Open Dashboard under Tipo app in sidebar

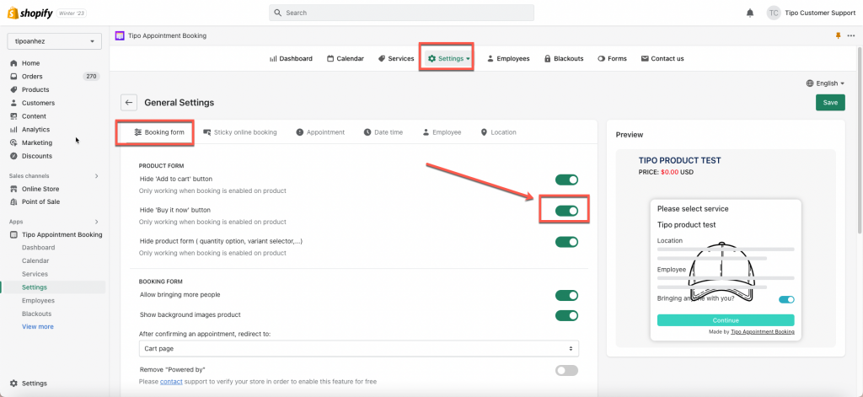[x=38, y=247]
